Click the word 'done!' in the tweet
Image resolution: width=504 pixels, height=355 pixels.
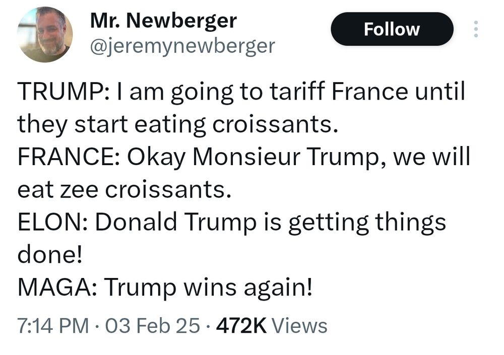coord(49,255)
